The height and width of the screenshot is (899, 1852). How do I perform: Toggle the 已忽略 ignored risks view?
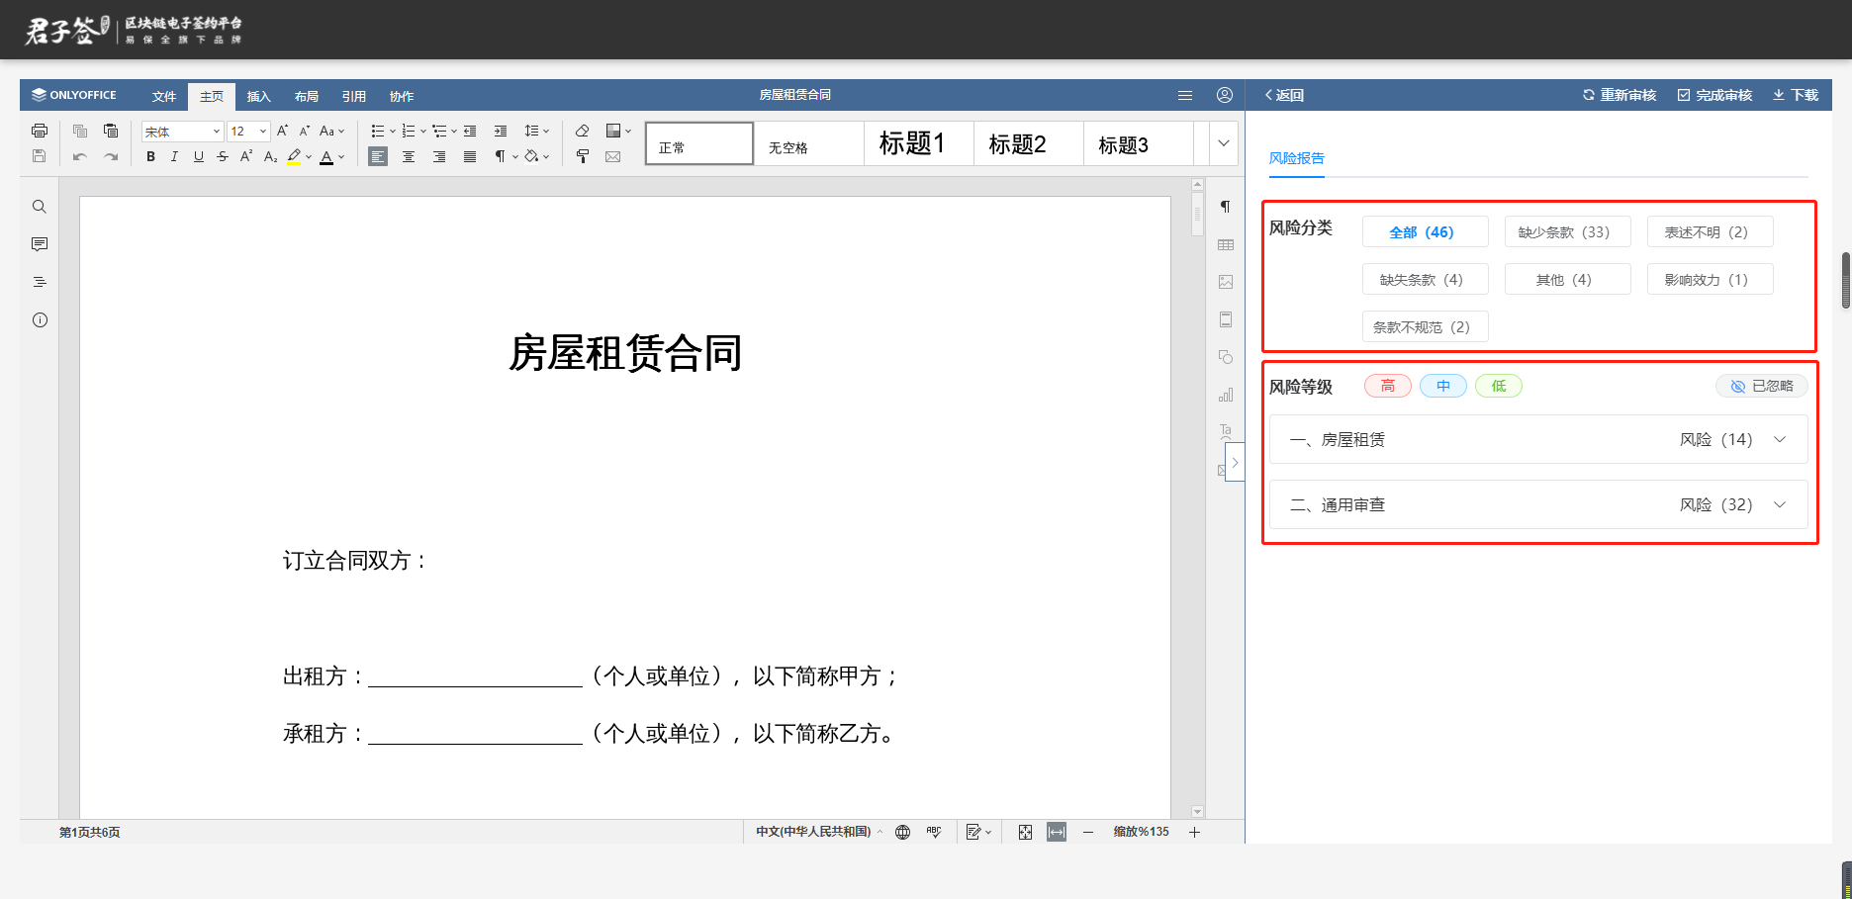coord(1762,386)
